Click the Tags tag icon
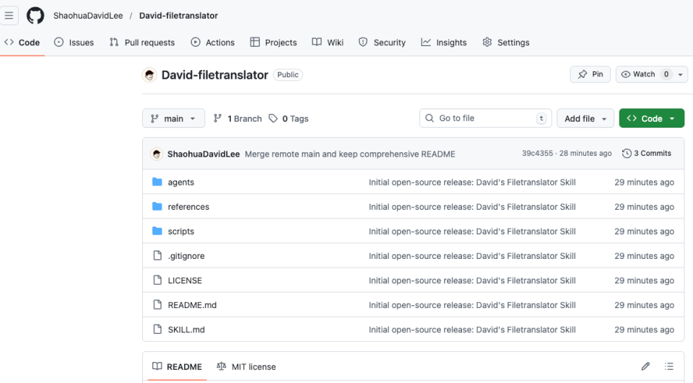The height and width of the screenshot is (383, 693). [x=273, y=118]
